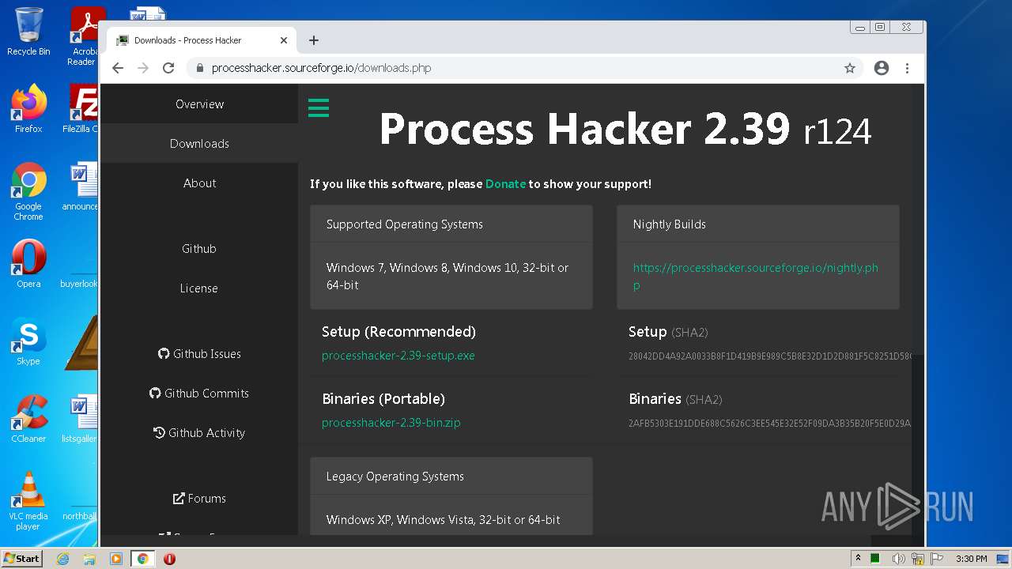
Task: Select the Chrome taskbar button
Action: [143, 559]
